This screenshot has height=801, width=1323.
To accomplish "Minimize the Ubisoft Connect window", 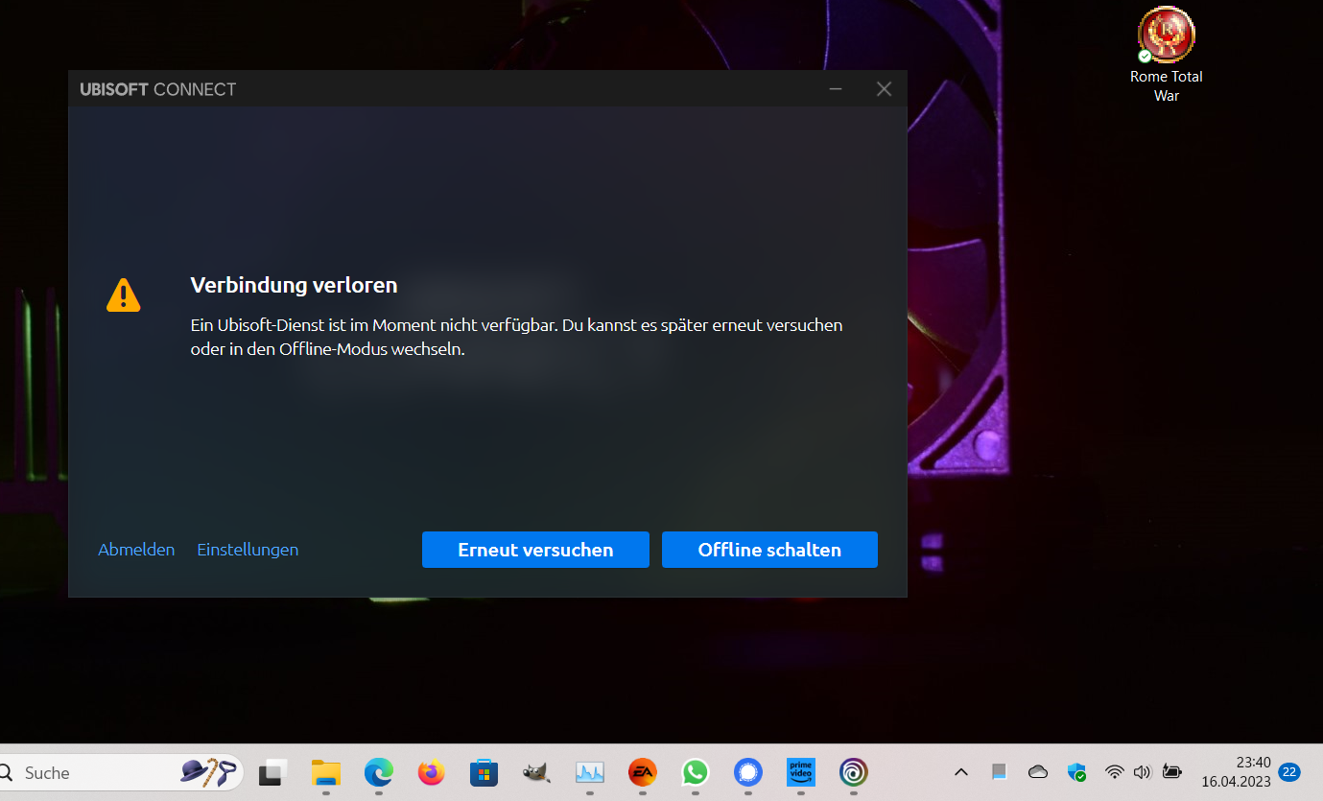I will [x=836, y=89].
